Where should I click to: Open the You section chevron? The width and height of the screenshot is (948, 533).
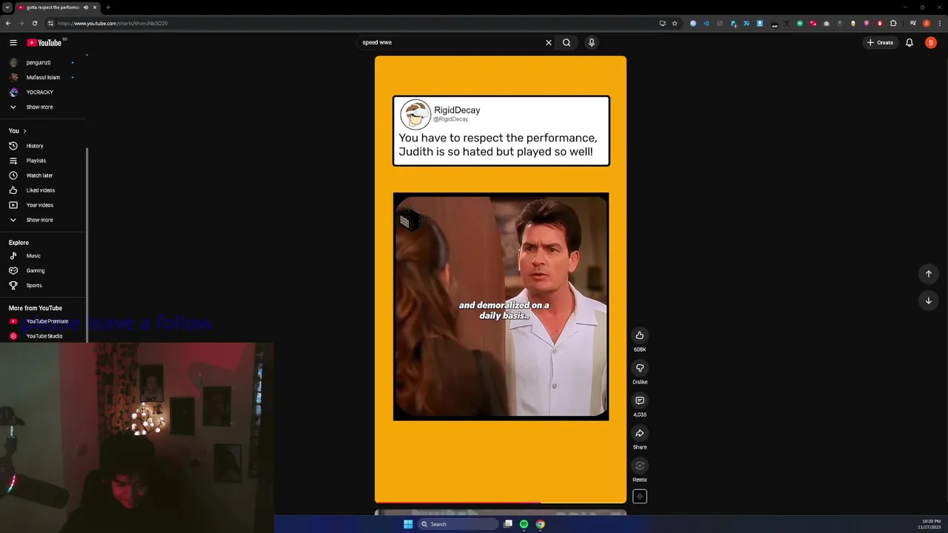[x=24, y=131]
